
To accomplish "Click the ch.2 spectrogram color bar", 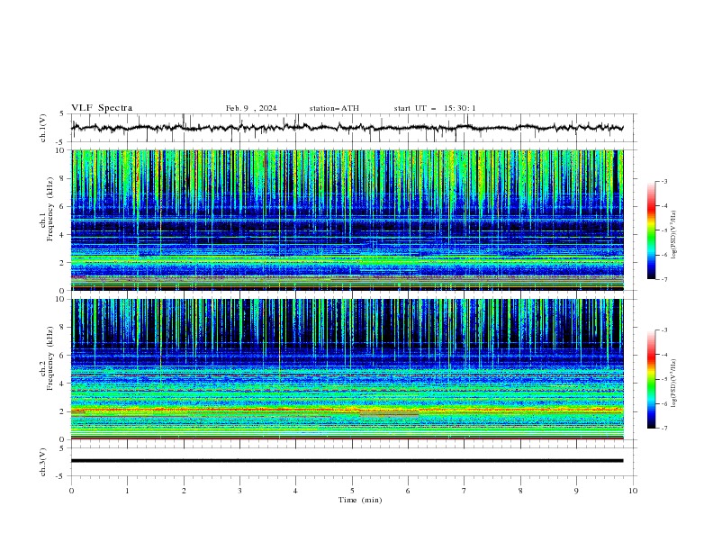I will [x=651, y=379].
